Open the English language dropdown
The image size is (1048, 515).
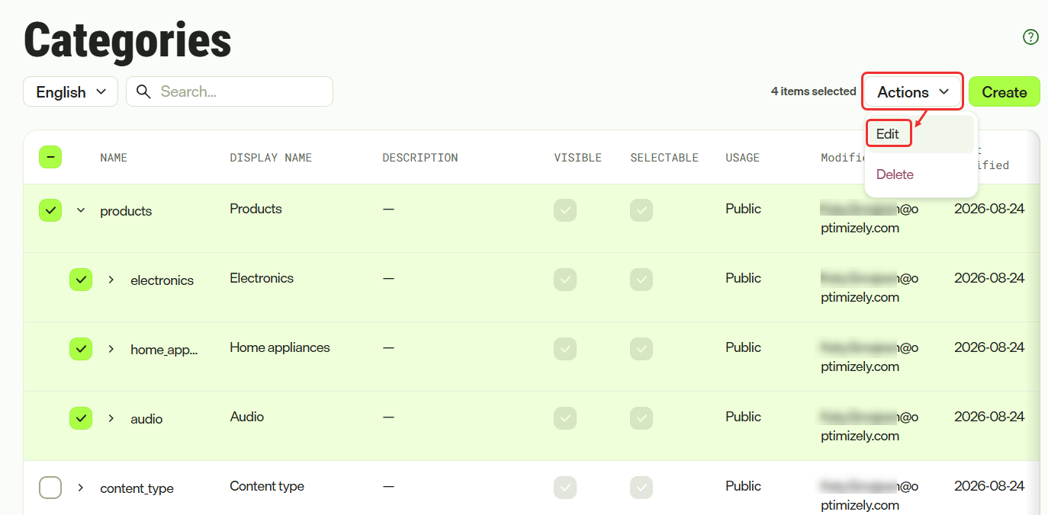click(x=71, y=91)
